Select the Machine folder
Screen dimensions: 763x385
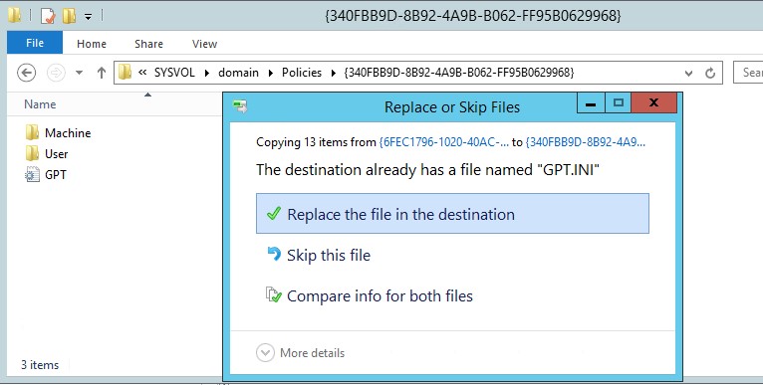pyautogui.click(x=68, y=132)
